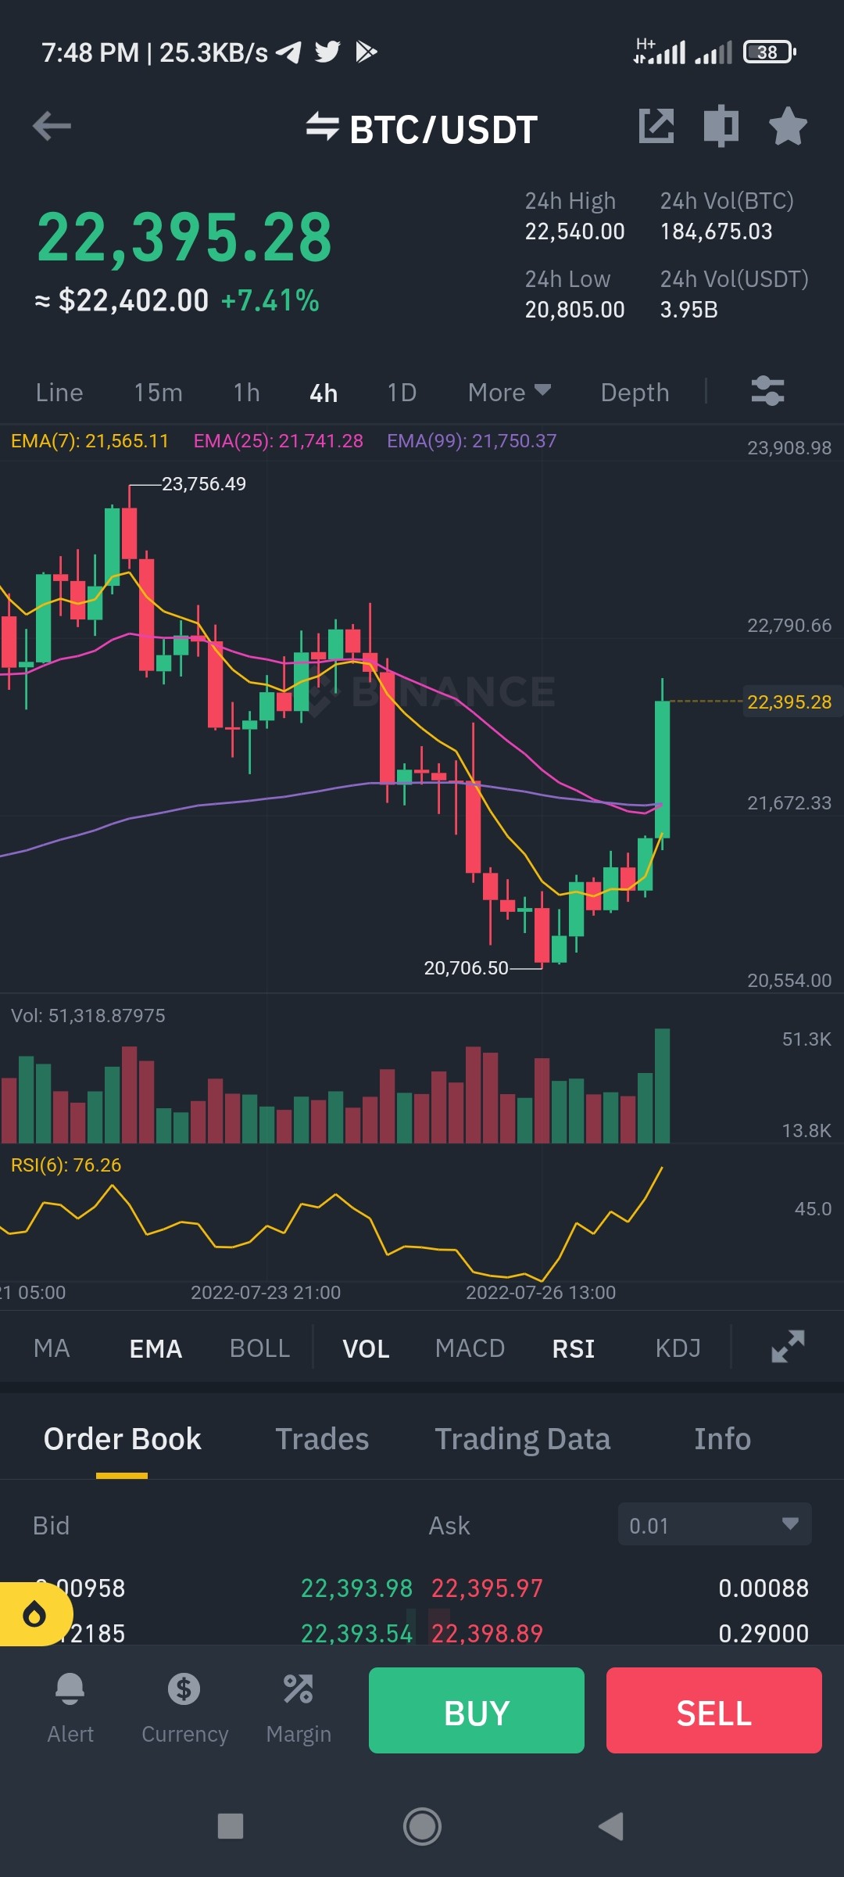Select the 1D timeframe tab

402,393
